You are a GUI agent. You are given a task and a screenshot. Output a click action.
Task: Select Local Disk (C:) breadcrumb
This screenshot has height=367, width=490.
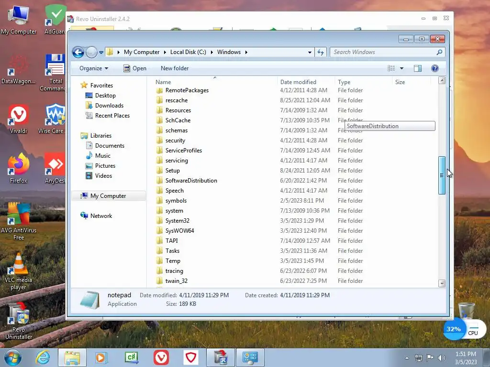pyautogui.click(x=188, y=52)
